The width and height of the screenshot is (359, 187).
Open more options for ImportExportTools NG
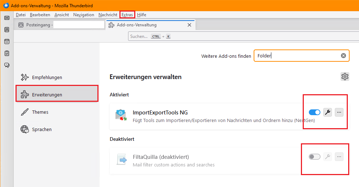(339, 112)
